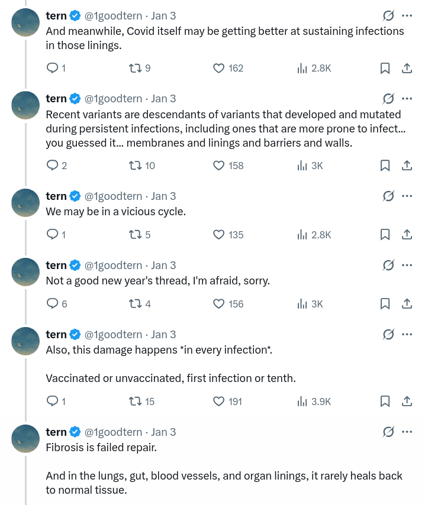This screenshot has width=425, height=505.
Task: Click the Grok icon on "Recent variants" tweet
Action: click(388, 99)
